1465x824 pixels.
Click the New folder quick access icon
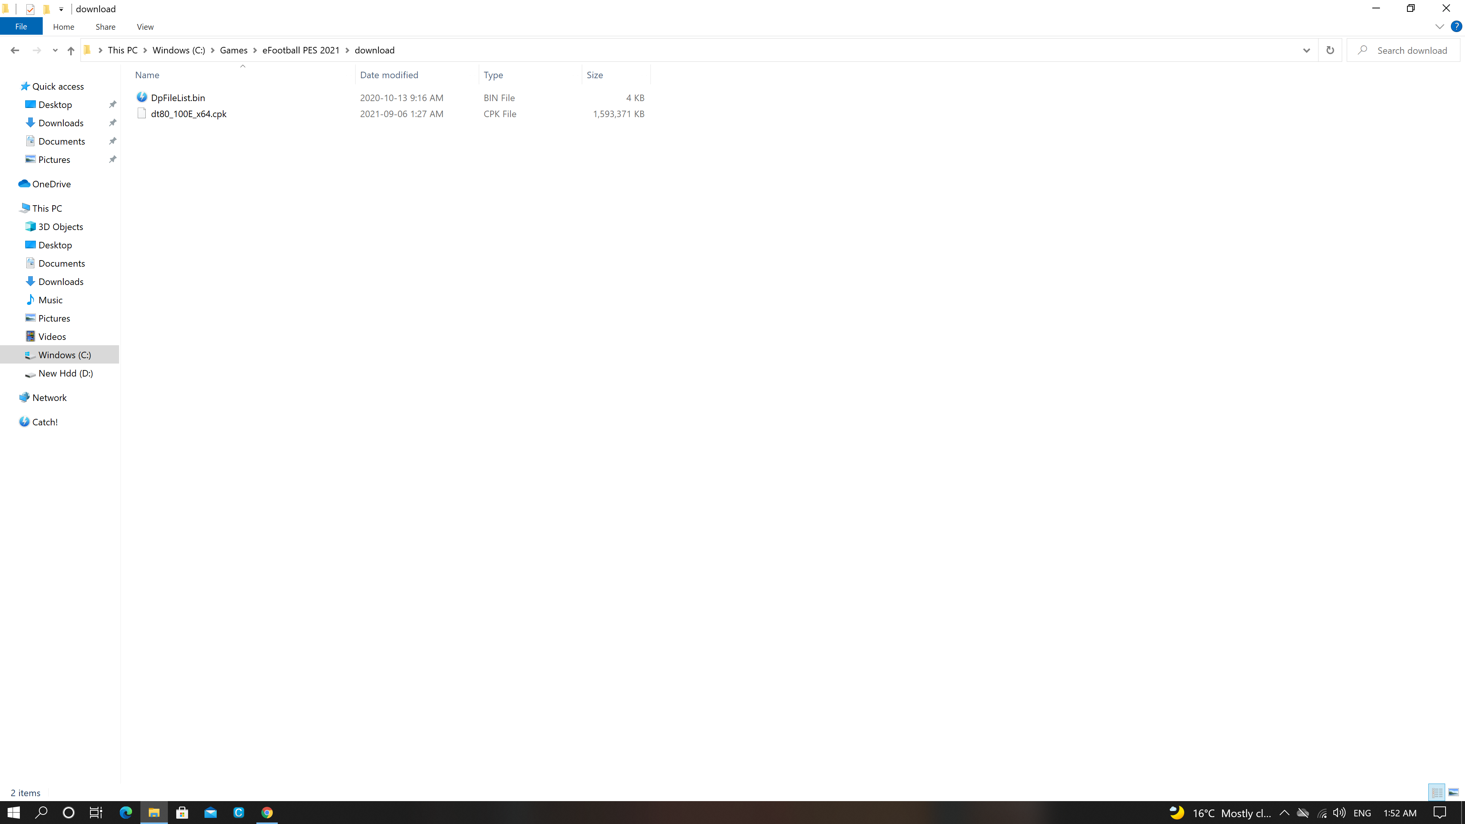pos(47,9)
